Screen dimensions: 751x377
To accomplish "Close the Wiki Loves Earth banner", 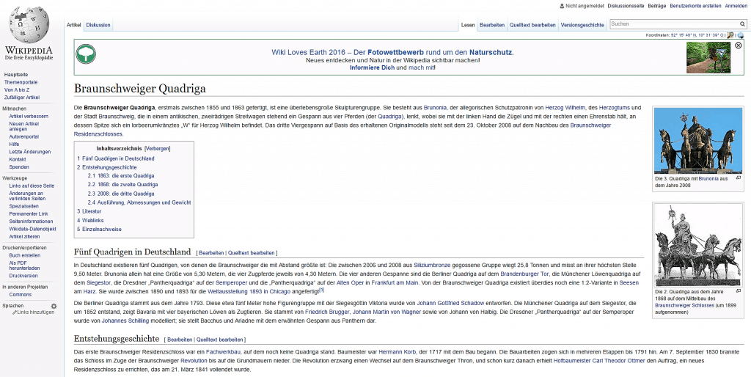I will point(738,45).
